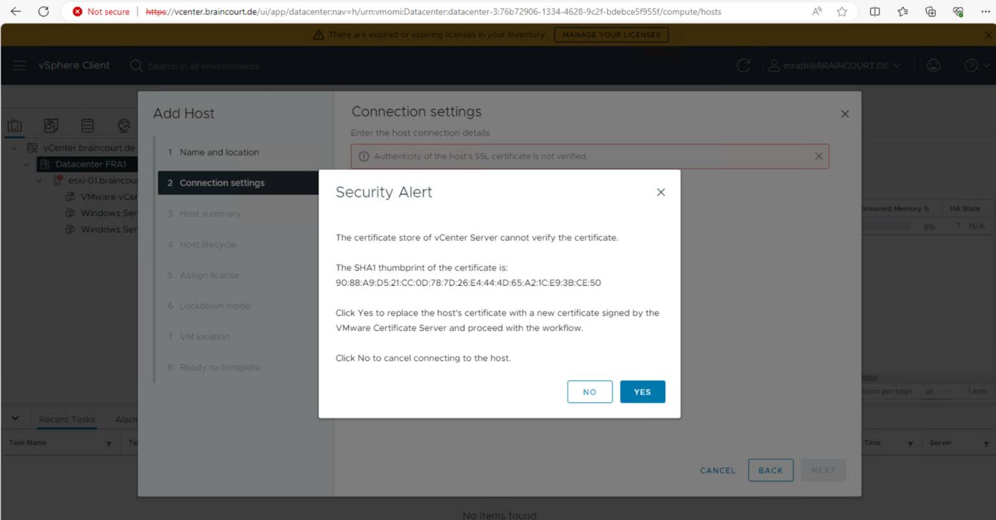
Task: Collapse the Datacenter FRA1 tree node
Action: (x=27, y=164)
